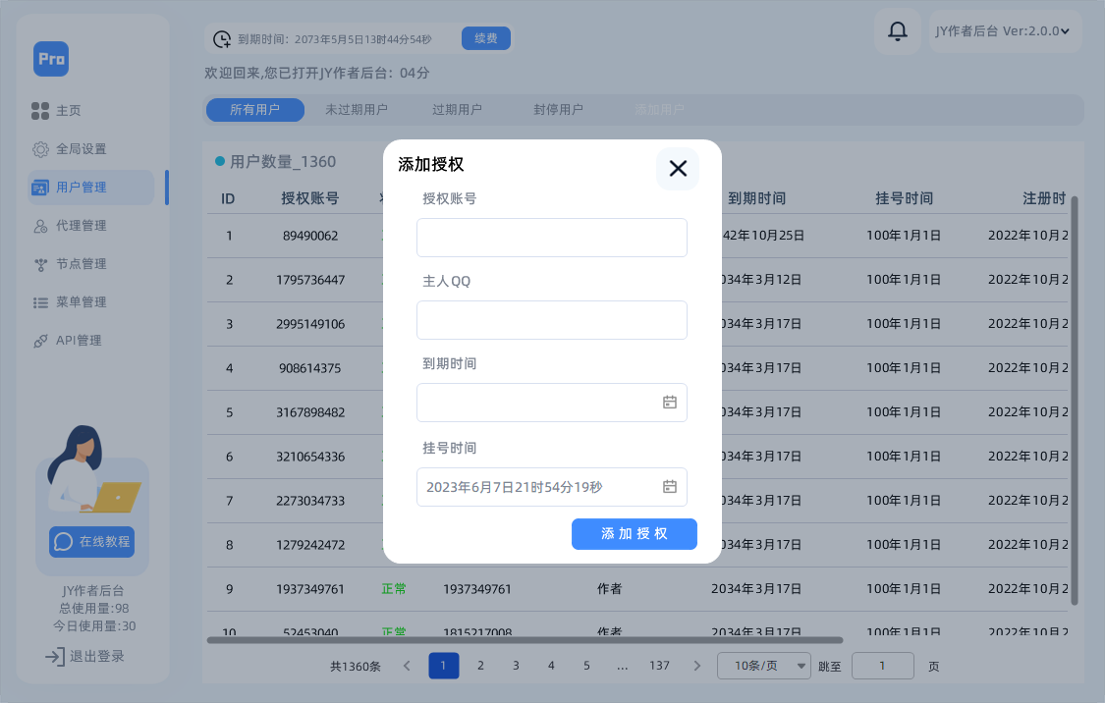Click the 跳至 page number input

[882, 665]
